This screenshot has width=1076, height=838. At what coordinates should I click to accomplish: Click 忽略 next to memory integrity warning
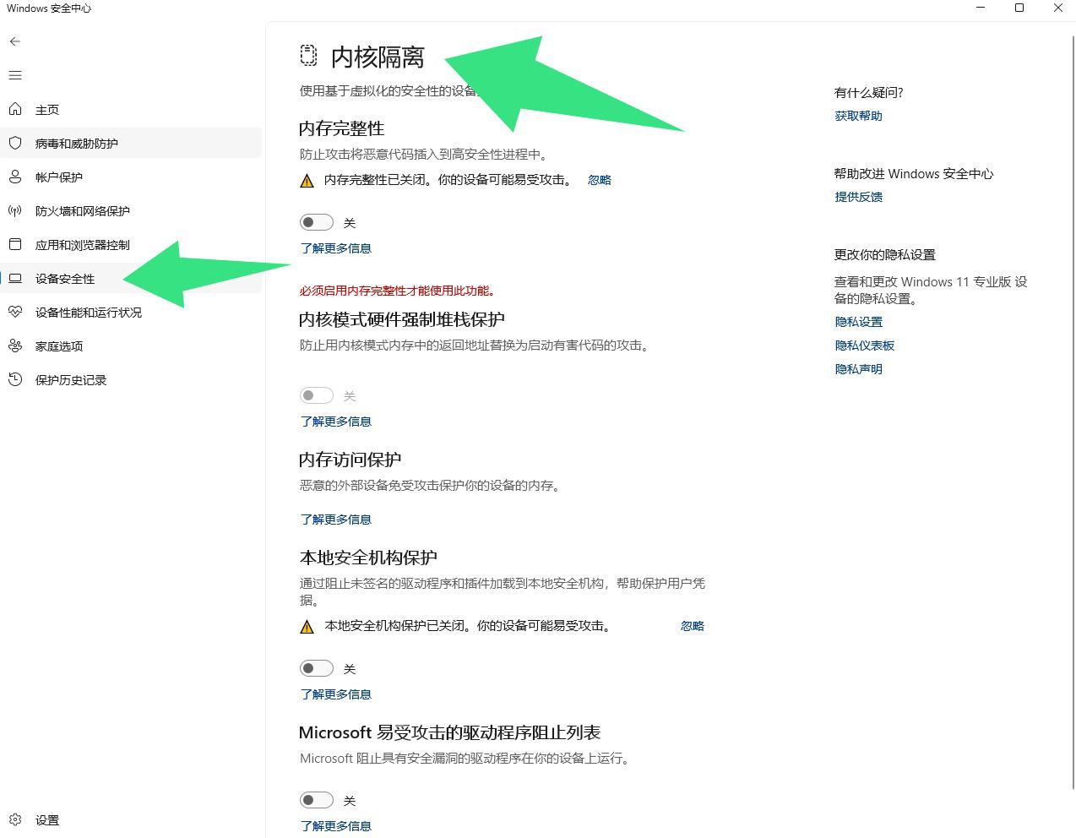pos(599,180)
